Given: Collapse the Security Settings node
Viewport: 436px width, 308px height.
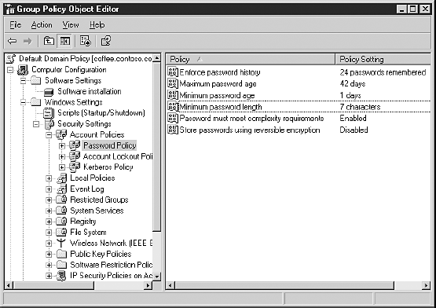Looking at the screenshot, I should pos(36,124).
